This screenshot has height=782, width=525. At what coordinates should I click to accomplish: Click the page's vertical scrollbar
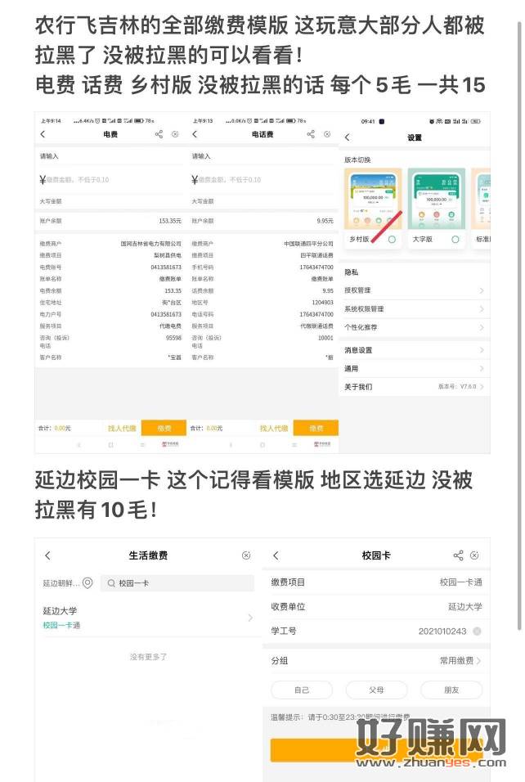coord(519,324)
